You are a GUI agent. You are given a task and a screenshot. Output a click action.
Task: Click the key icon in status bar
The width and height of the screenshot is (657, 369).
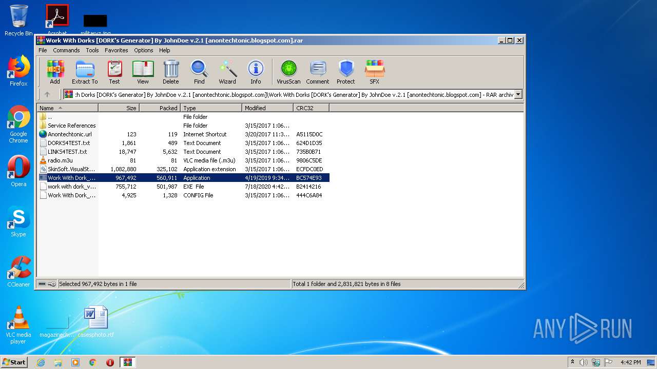coord(52,284)
